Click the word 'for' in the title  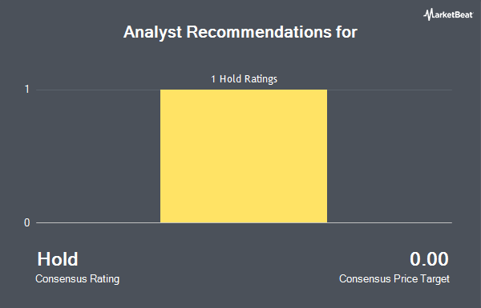[346, 31]
